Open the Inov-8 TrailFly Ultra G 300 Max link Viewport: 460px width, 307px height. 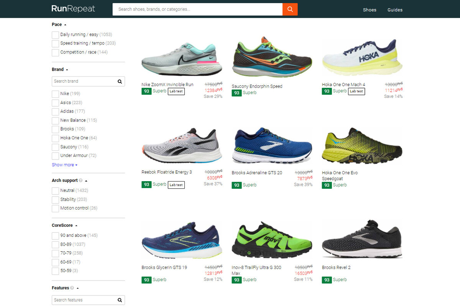(256, 270)
